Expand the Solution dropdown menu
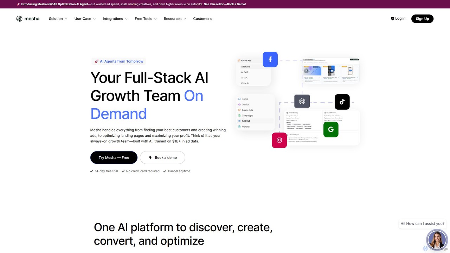 (x=58, y=19)
